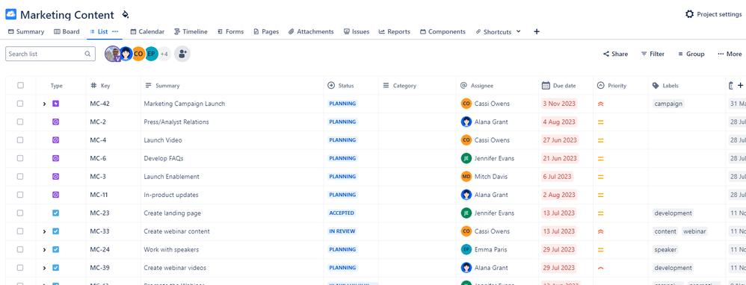Check the box for MC-2 row

pyautogui.click(x=20, y=122)
